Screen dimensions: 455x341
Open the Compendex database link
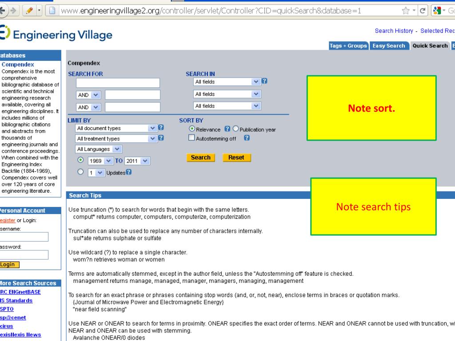point(18,64)
